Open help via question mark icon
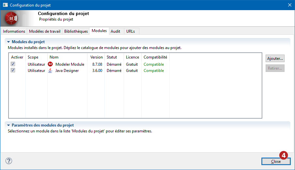The image size is (295, 170). 9,161
